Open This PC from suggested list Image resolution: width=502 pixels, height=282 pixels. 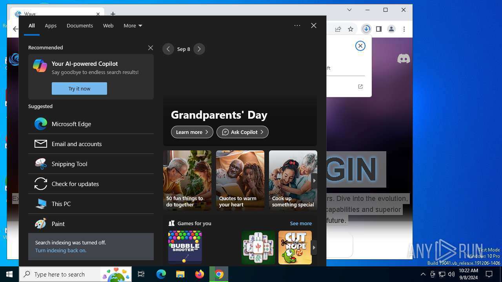pyautogui.click(x=91, y=204)
